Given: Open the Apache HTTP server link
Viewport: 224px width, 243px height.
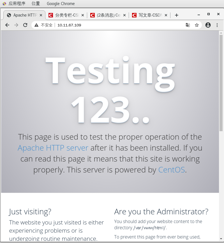Looking at the screenshot, I should (53, 148).
